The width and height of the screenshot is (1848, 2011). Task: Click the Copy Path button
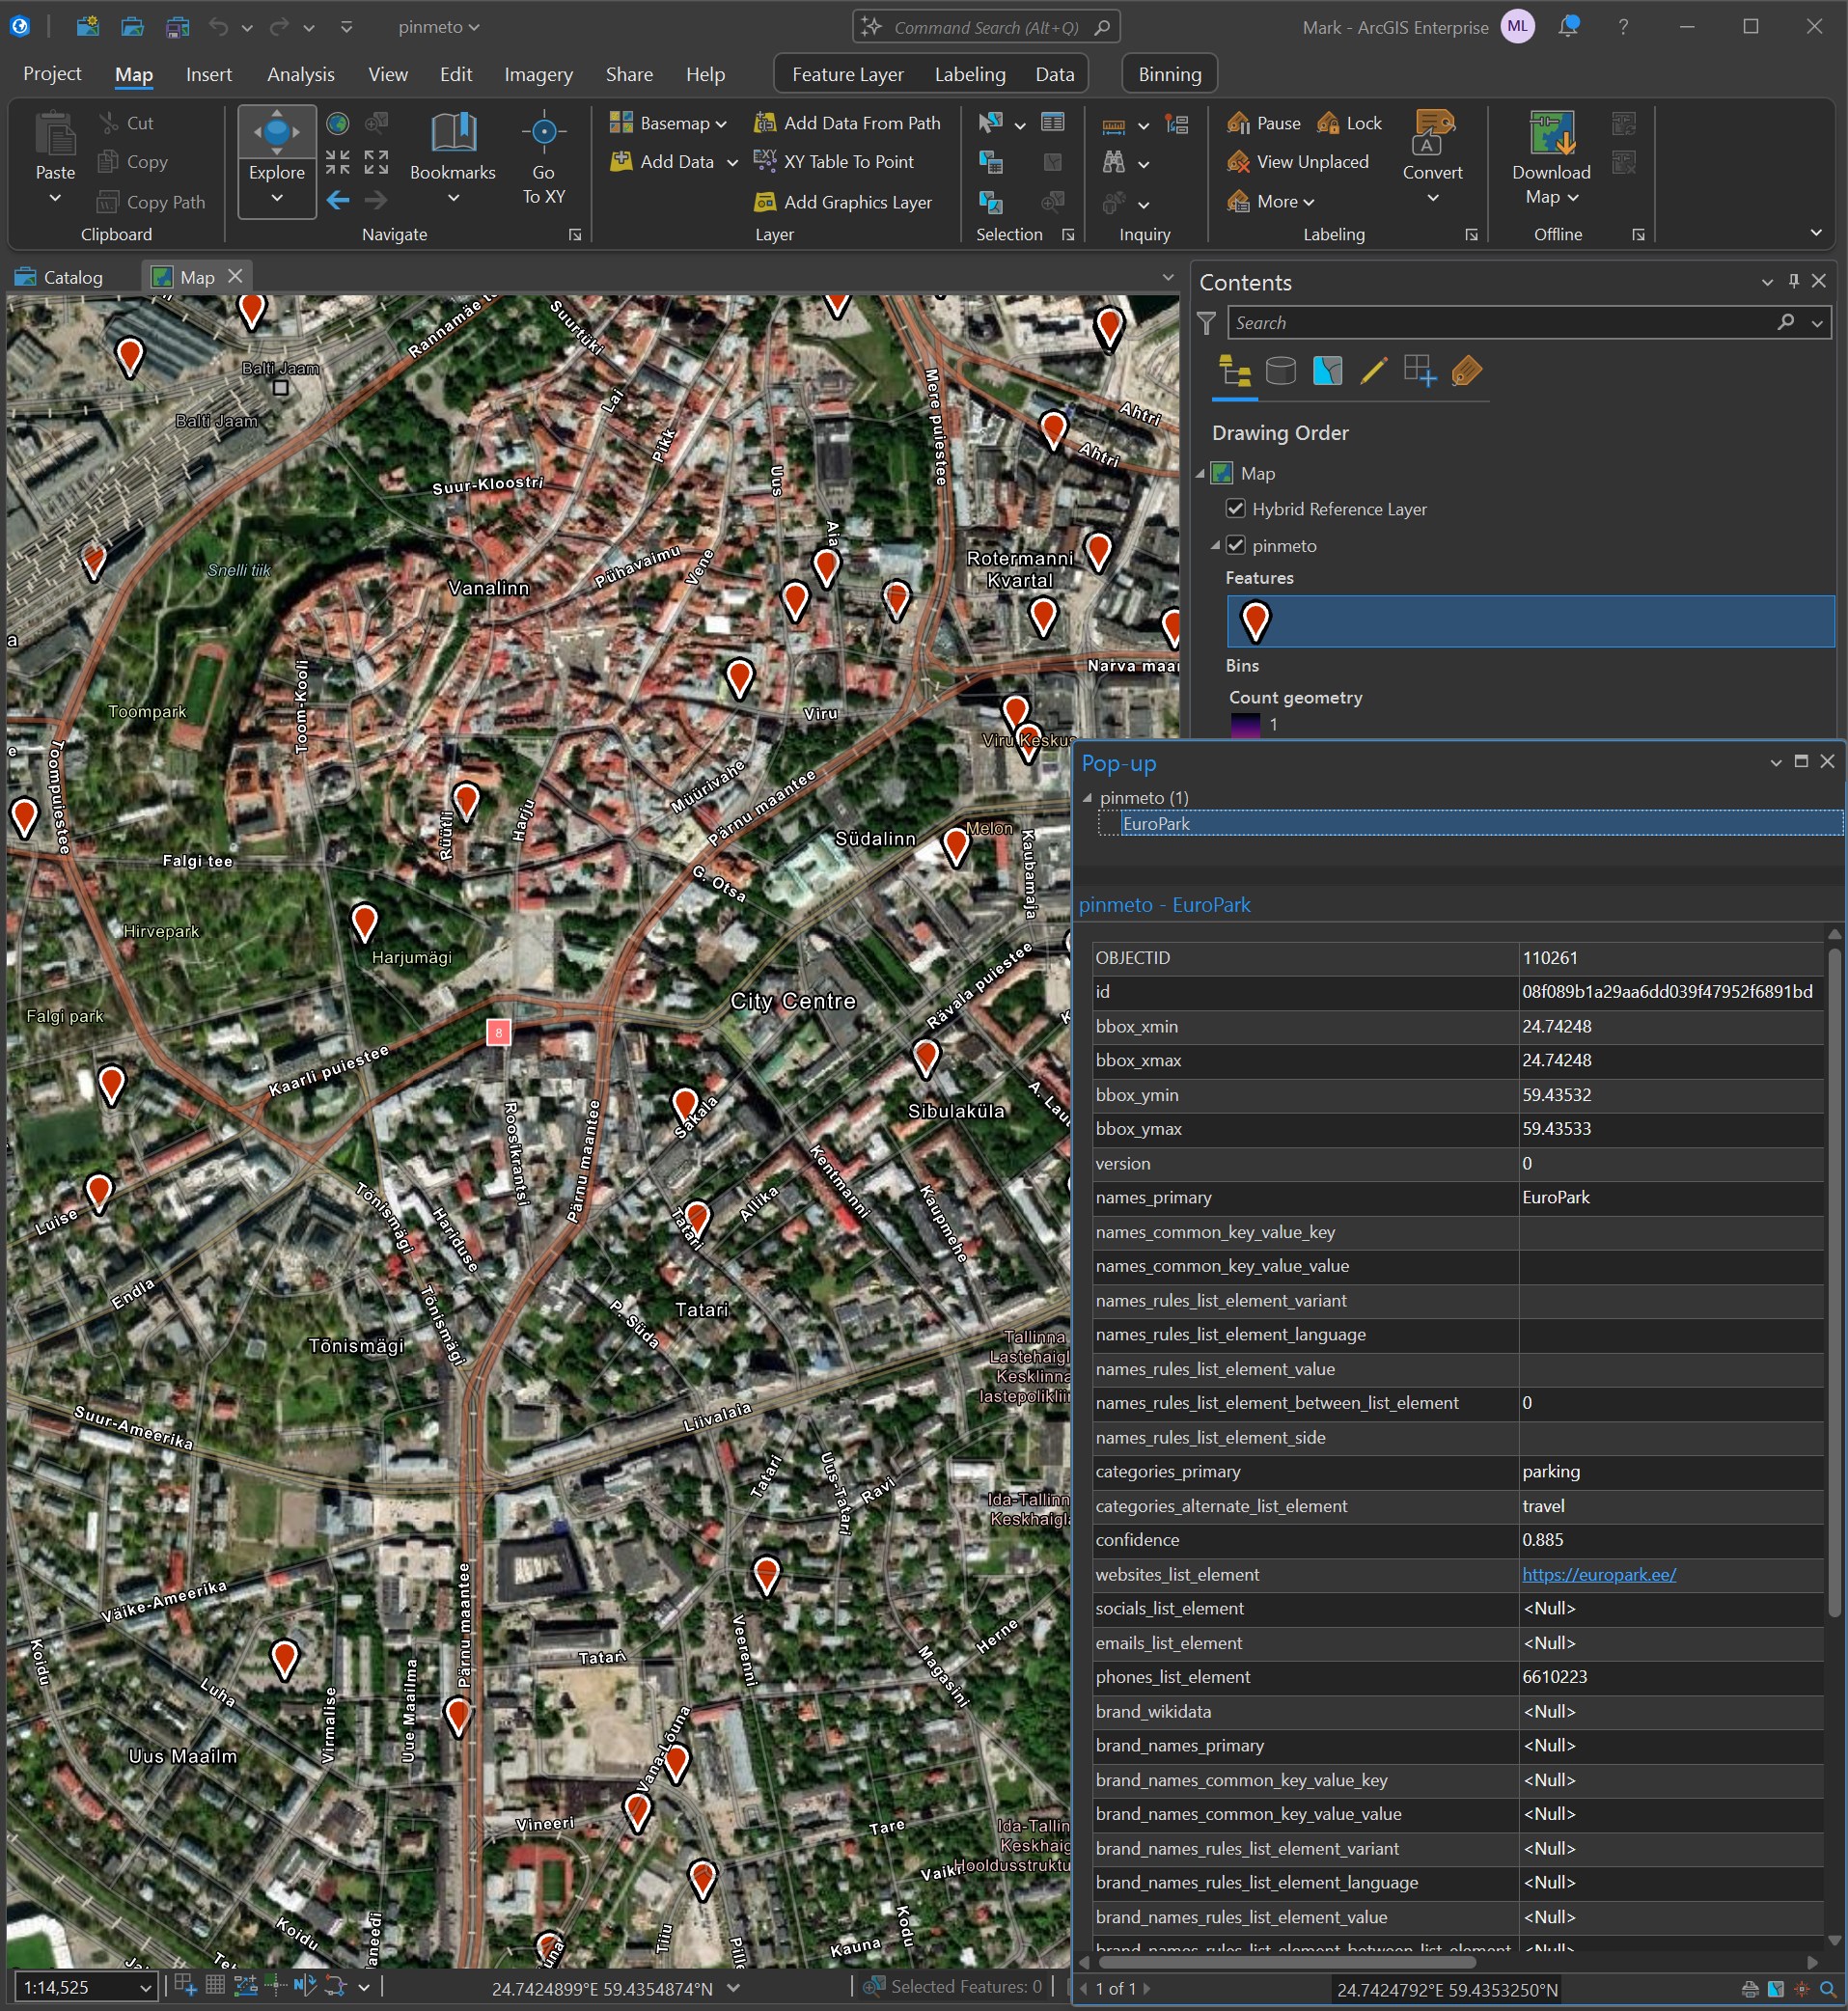click(x=151, y=202)
